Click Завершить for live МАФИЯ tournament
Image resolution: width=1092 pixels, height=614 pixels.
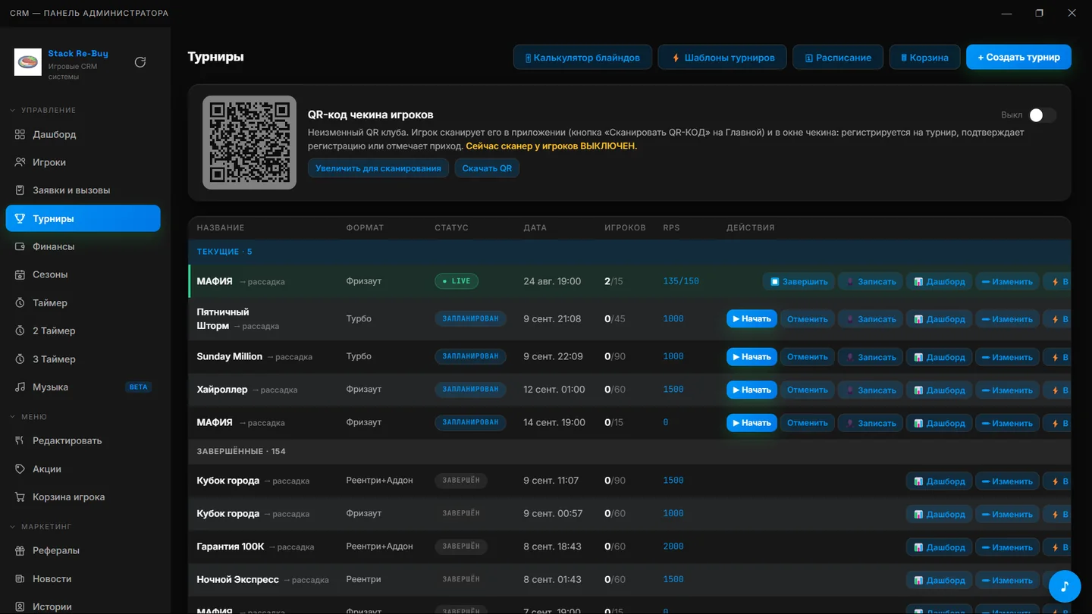pyautogui.click(x=799, y=281)
